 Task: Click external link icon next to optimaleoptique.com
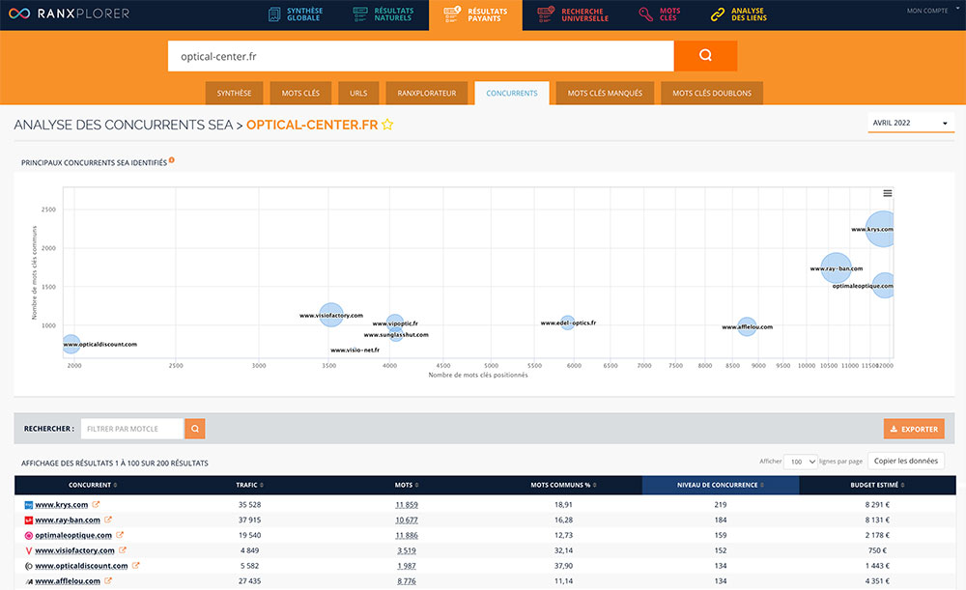click(x=120, y=535)
